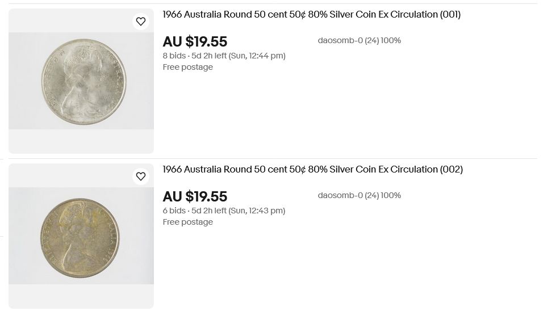Click the "6 bids" count text
The width and height of the screenshot is (556, 311).
coord(174,211)
